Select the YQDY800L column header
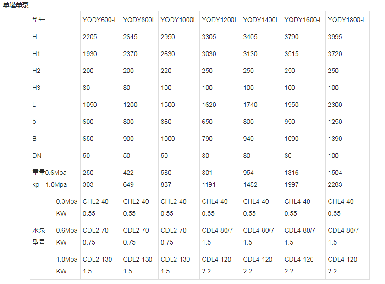Image resolution: width=385 pixels, height=284 pixels. point(139,20)
